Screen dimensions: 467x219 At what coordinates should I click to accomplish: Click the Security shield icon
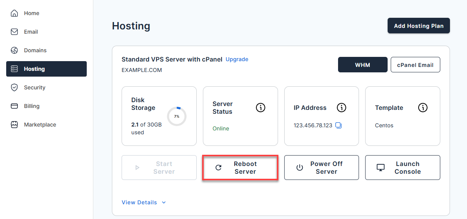(x=14, y=87)
